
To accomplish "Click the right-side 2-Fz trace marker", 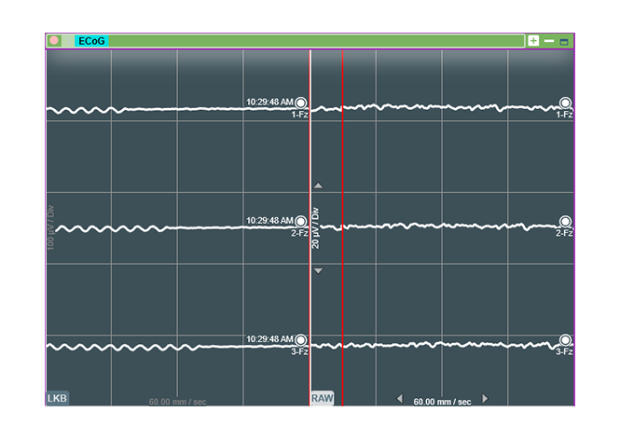I will pyautogui.click(x=565, y=222).
